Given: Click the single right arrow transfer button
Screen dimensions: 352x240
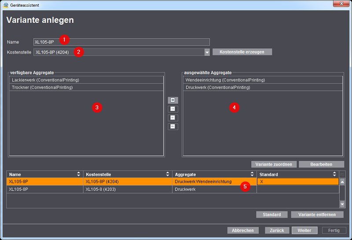Looking at the screenshot, I should pyautogui.click(x=173, y=109).
